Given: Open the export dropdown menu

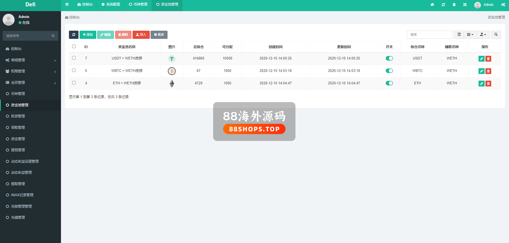Looking at the screenshot, I should [x=483, y=35].
